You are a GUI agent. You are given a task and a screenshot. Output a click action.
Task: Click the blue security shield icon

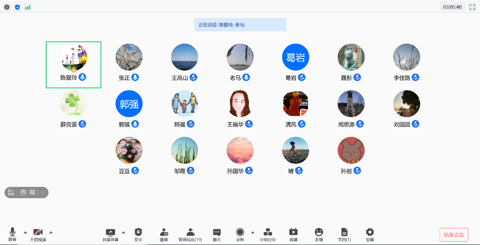(x=17, y=7)
